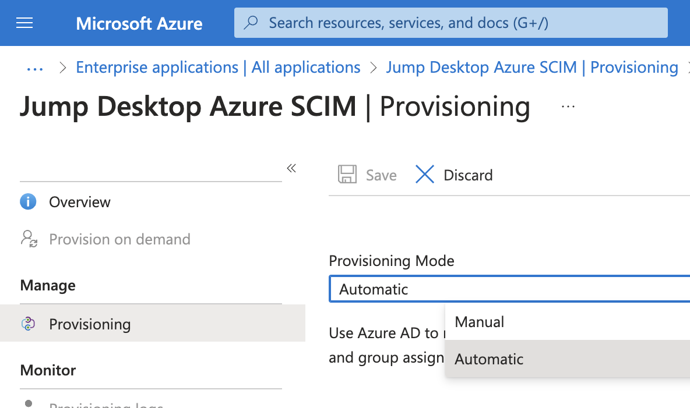This screenshot has width=690, height=408.
Task: Discard provisioning changes
Action: (454, 175)
